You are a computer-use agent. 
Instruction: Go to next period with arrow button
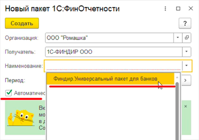[185, 80]
